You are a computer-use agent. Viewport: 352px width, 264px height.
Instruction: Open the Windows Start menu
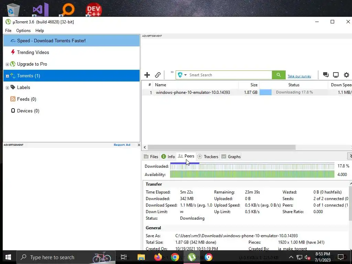(8, 257)
